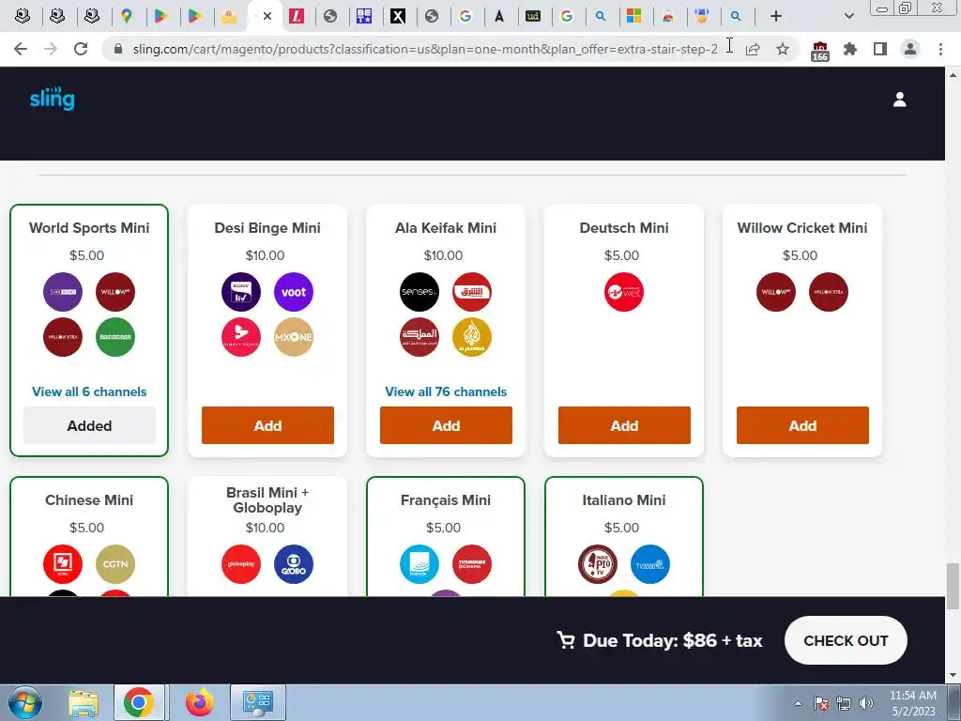Show hidden icons in the system tray

798,703
